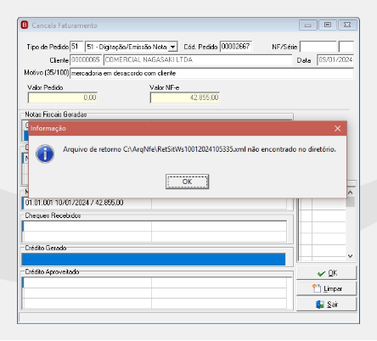Open the Tipo de Pedido dropdown arrow
Image resolution: width=377 pixels, height=341 pixels.
coord(172,47)
